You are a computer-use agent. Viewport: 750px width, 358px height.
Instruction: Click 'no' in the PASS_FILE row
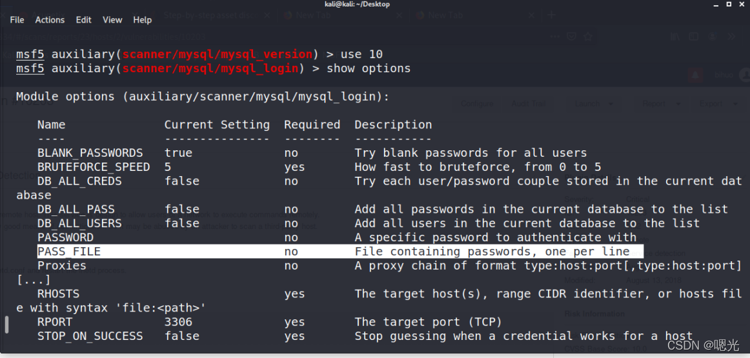click(x=291, y=252)
